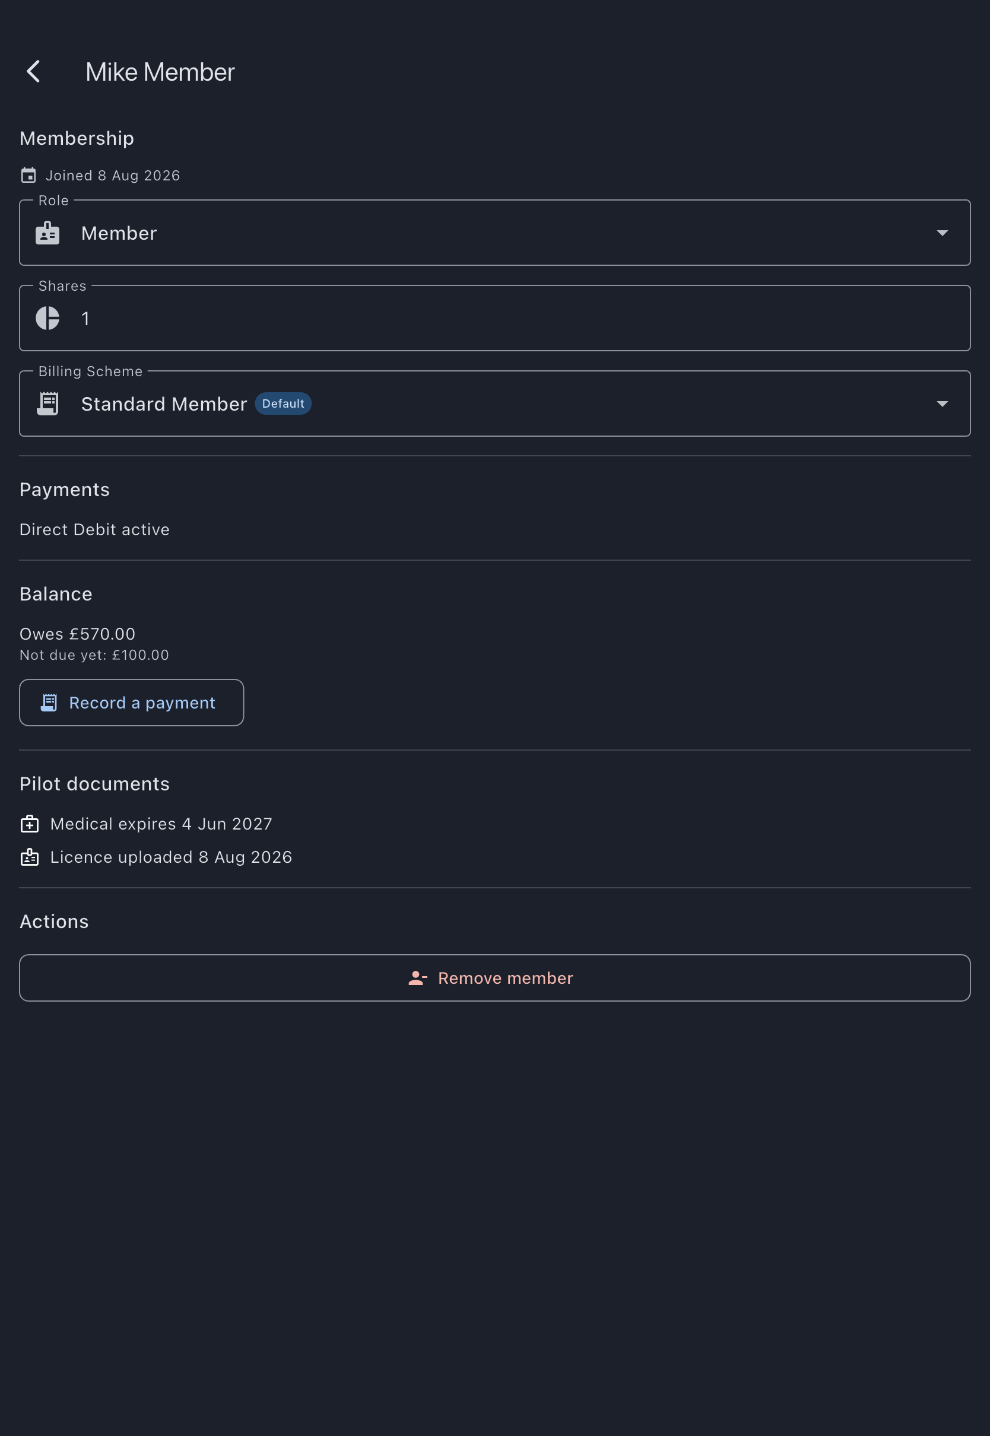Click the Default badge on billing scheme
This screenshot has height=1436, width=990.
pyautogui.click(x=284, y=404)
